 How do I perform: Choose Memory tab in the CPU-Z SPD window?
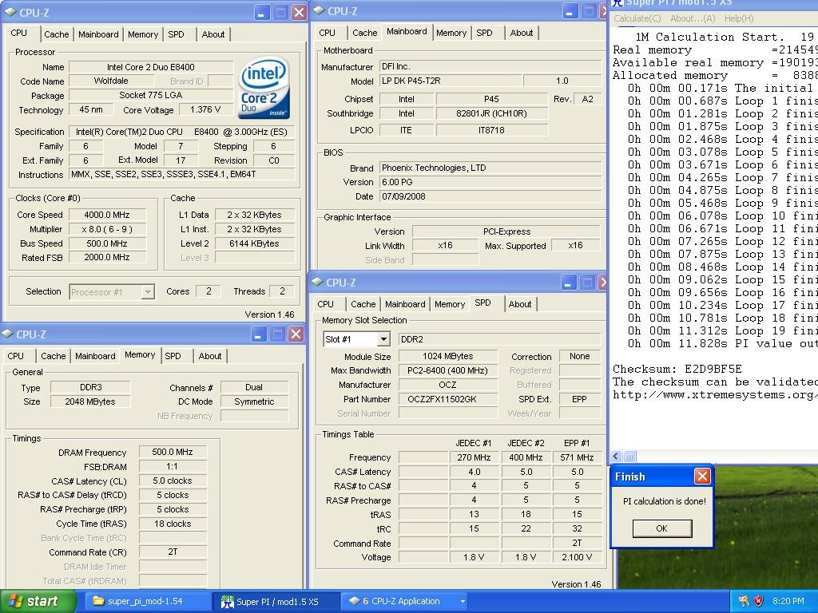click(x=450, y=304)
